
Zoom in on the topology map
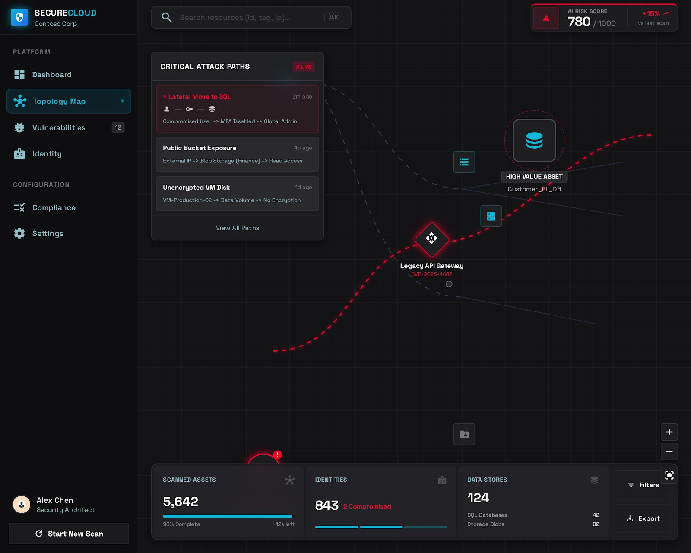[669, 432]
